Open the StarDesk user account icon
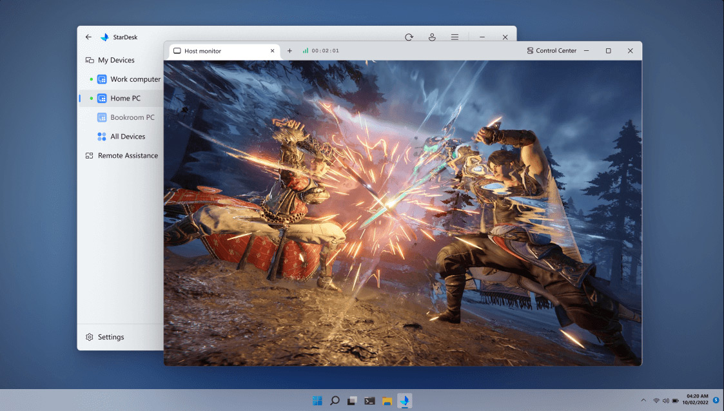This screenshot has height=411, width=724. pyautogui.click(x=432, y=37)
